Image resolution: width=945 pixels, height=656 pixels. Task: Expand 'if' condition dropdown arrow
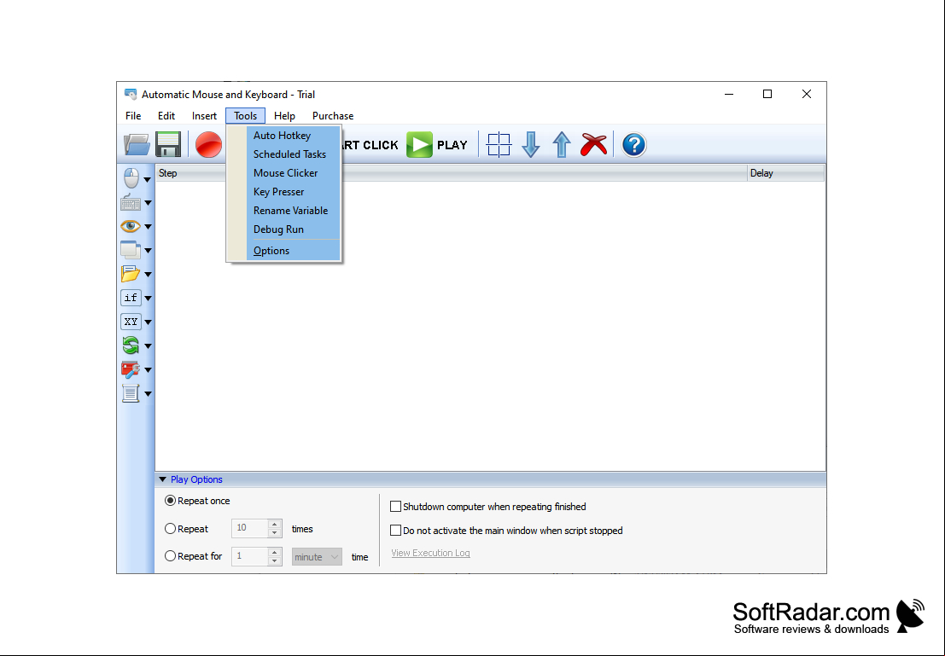(148, 299)
